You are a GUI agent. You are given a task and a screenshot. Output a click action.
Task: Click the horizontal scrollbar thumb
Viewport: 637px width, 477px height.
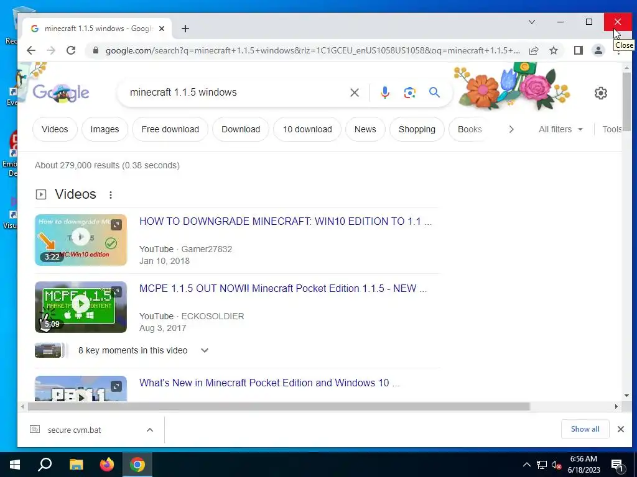(x=279, y=406)
